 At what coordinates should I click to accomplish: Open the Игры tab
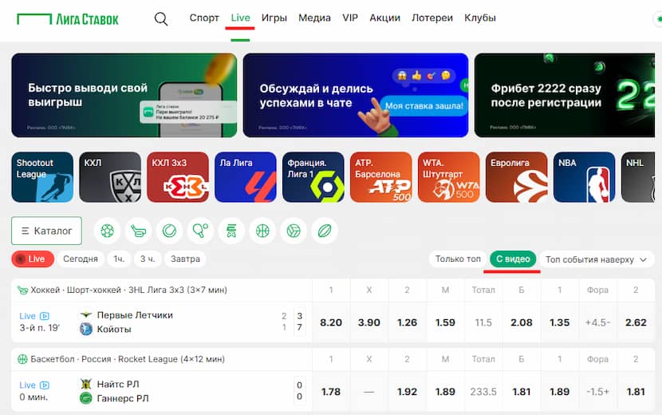click(274, 18)
